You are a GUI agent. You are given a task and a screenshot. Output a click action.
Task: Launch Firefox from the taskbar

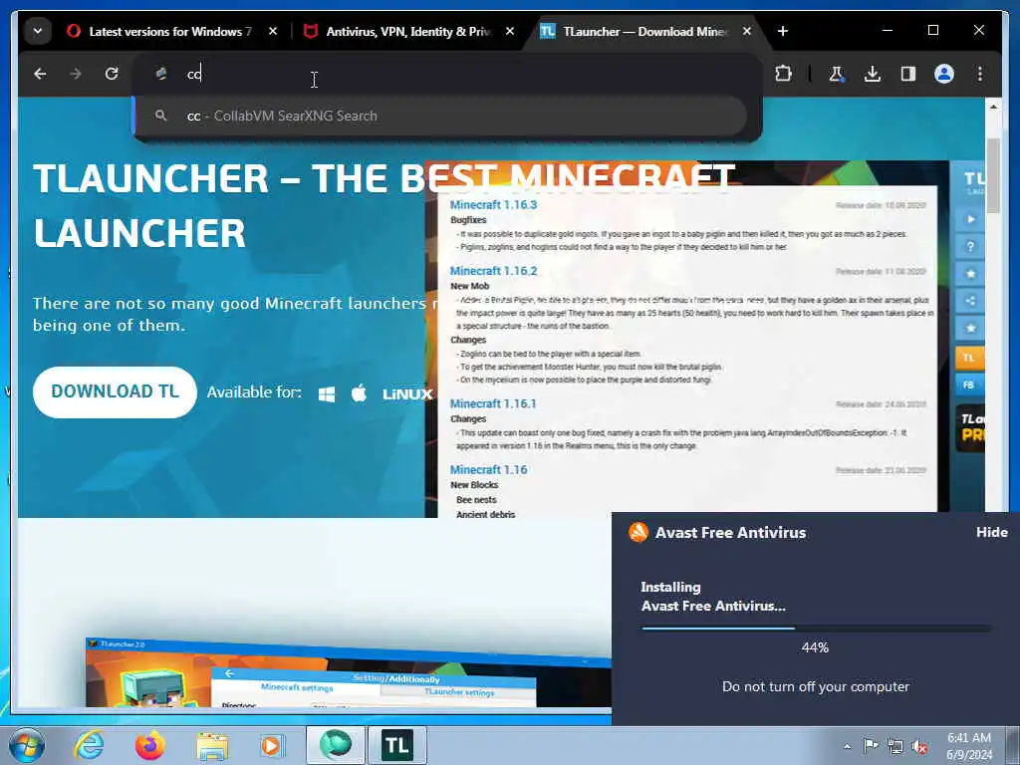[149, 745]
